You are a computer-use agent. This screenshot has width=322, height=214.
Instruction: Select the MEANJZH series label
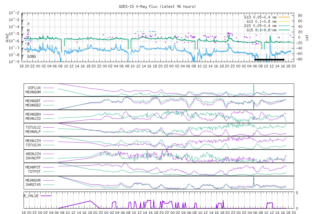[33, 141]
